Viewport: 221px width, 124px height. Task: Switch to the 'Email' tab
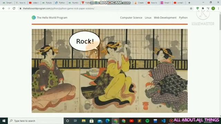[x=166, y=3]
